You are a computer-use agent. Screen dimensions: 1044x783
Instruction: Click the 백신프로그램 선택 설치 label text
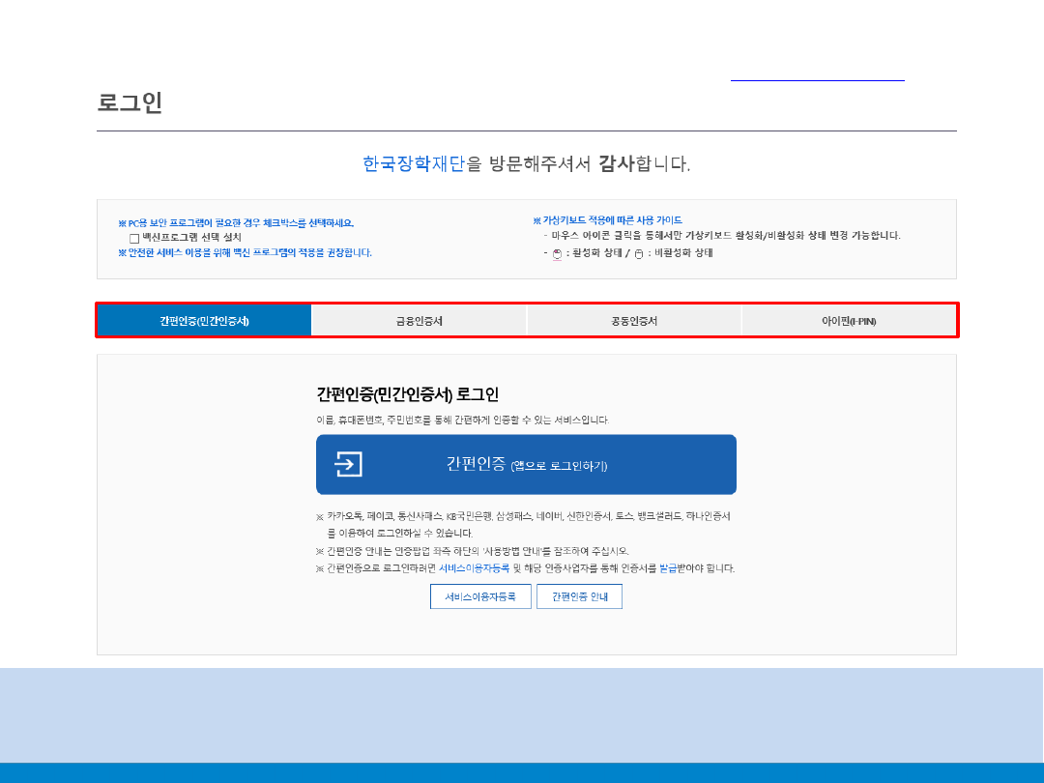click(191, 237)
